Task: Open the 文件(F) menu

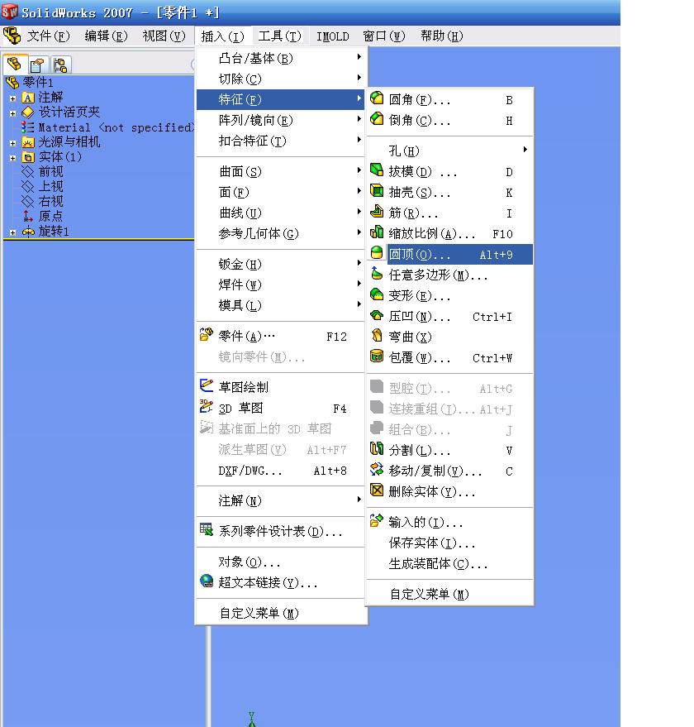Action: pos(48,36)
